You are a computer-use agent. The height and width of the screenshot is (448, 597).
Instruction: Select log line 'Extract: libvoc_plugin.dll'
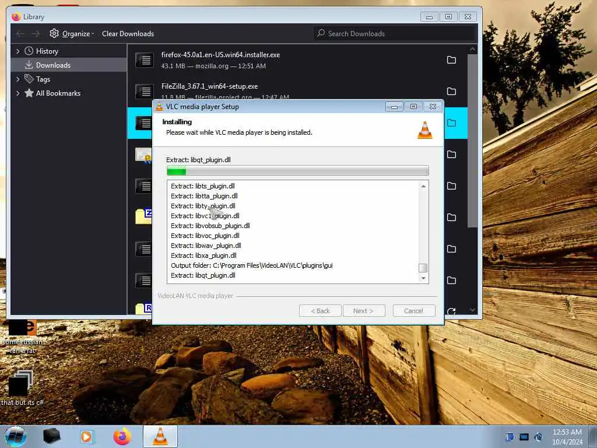pyautogui.click(x=205, y=236)
